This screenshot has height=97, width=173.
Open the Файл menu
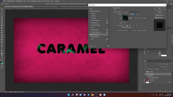pos(4,1)
